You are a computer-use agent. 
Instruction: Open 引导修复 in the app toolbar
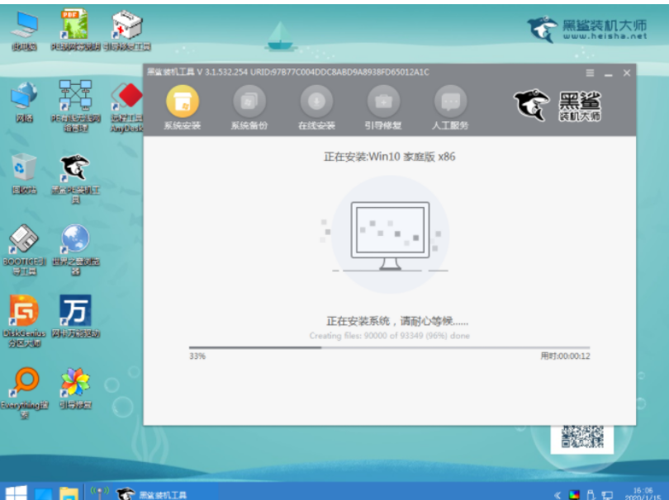(x=383, y=107)
